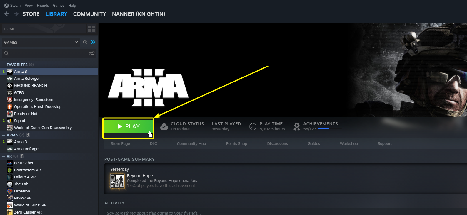The width and height of the screenshot is (467, 215).
Task: Select the LIBRARY tab
Action: [56, 14]
